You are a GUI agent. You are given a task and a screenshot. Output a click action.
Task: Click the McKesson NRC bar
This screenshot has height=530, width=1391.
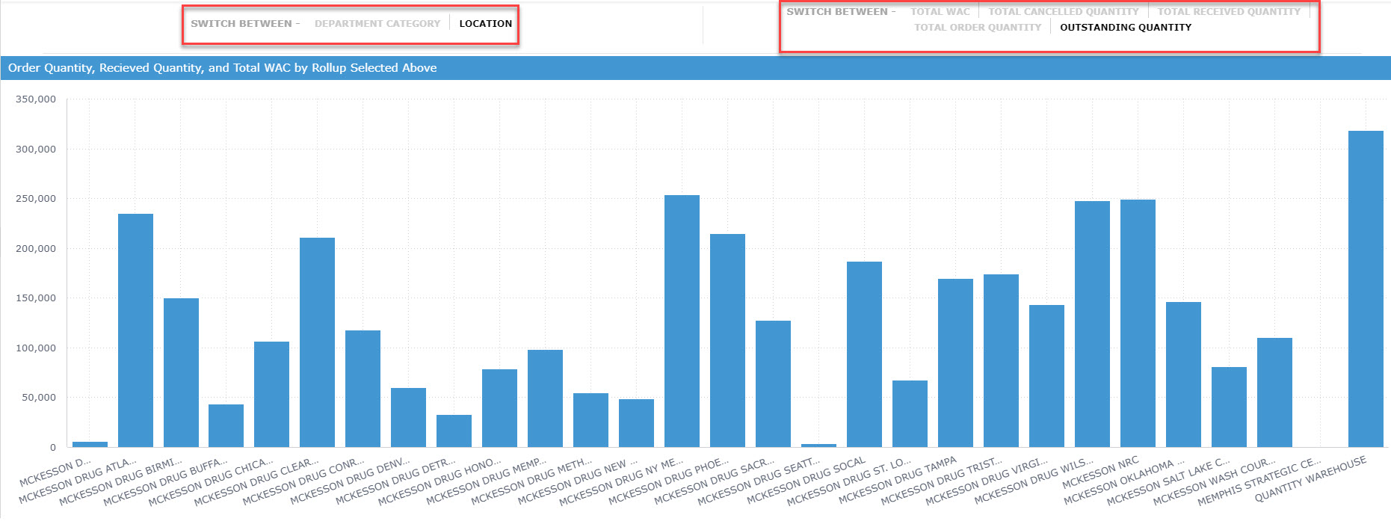1138,324
